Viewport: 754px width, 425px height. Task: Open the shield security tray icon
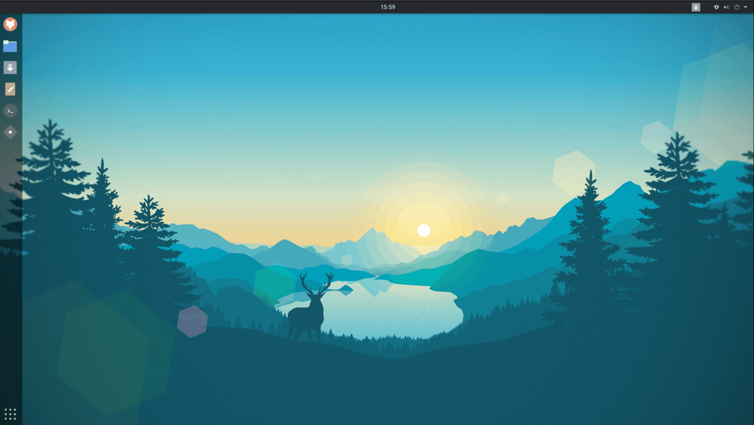(x=716, y=7)
